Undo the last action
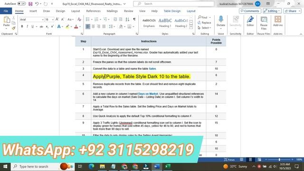 tap(37, 4)
